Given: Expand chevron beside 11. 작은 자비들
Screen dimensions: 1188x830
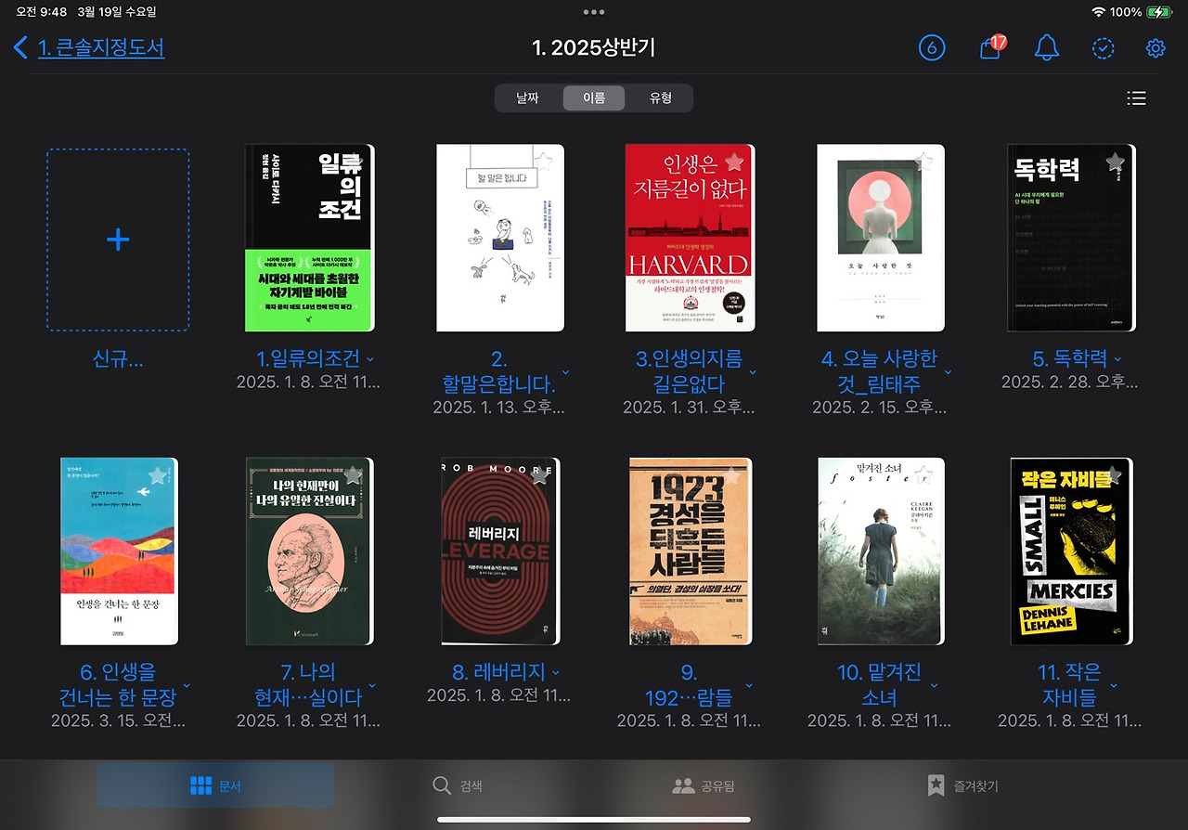Looking at the screenshot, I should pyautogui.click(x=1114, y=686).
